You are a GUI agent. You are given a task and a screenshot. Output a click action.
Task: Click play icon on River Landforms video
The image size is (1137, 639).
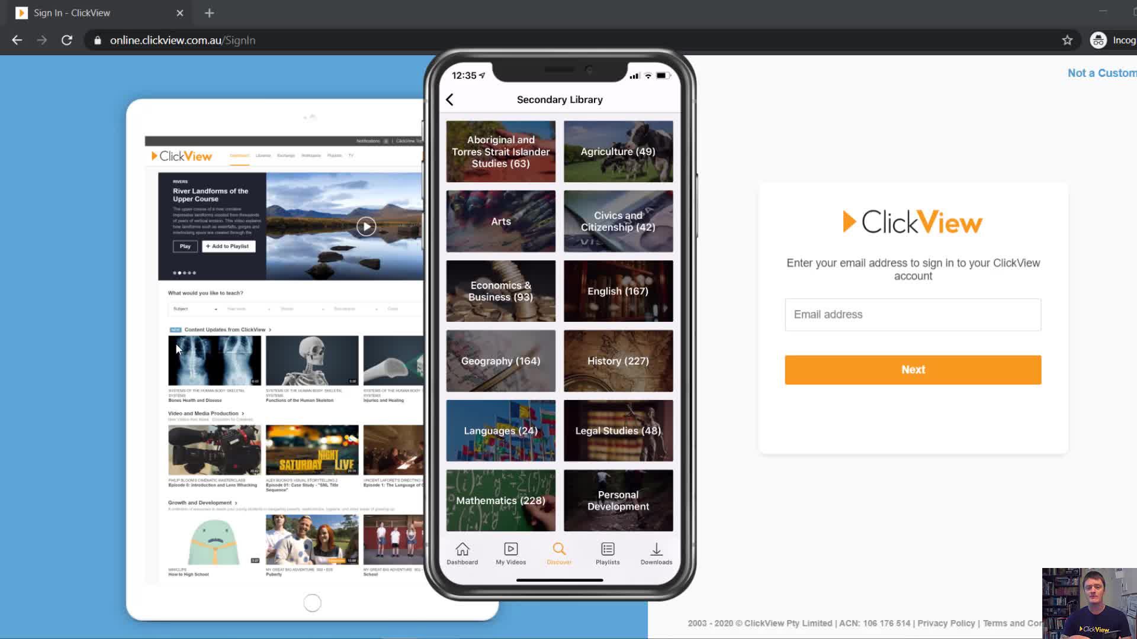click(x=366, y=227)
